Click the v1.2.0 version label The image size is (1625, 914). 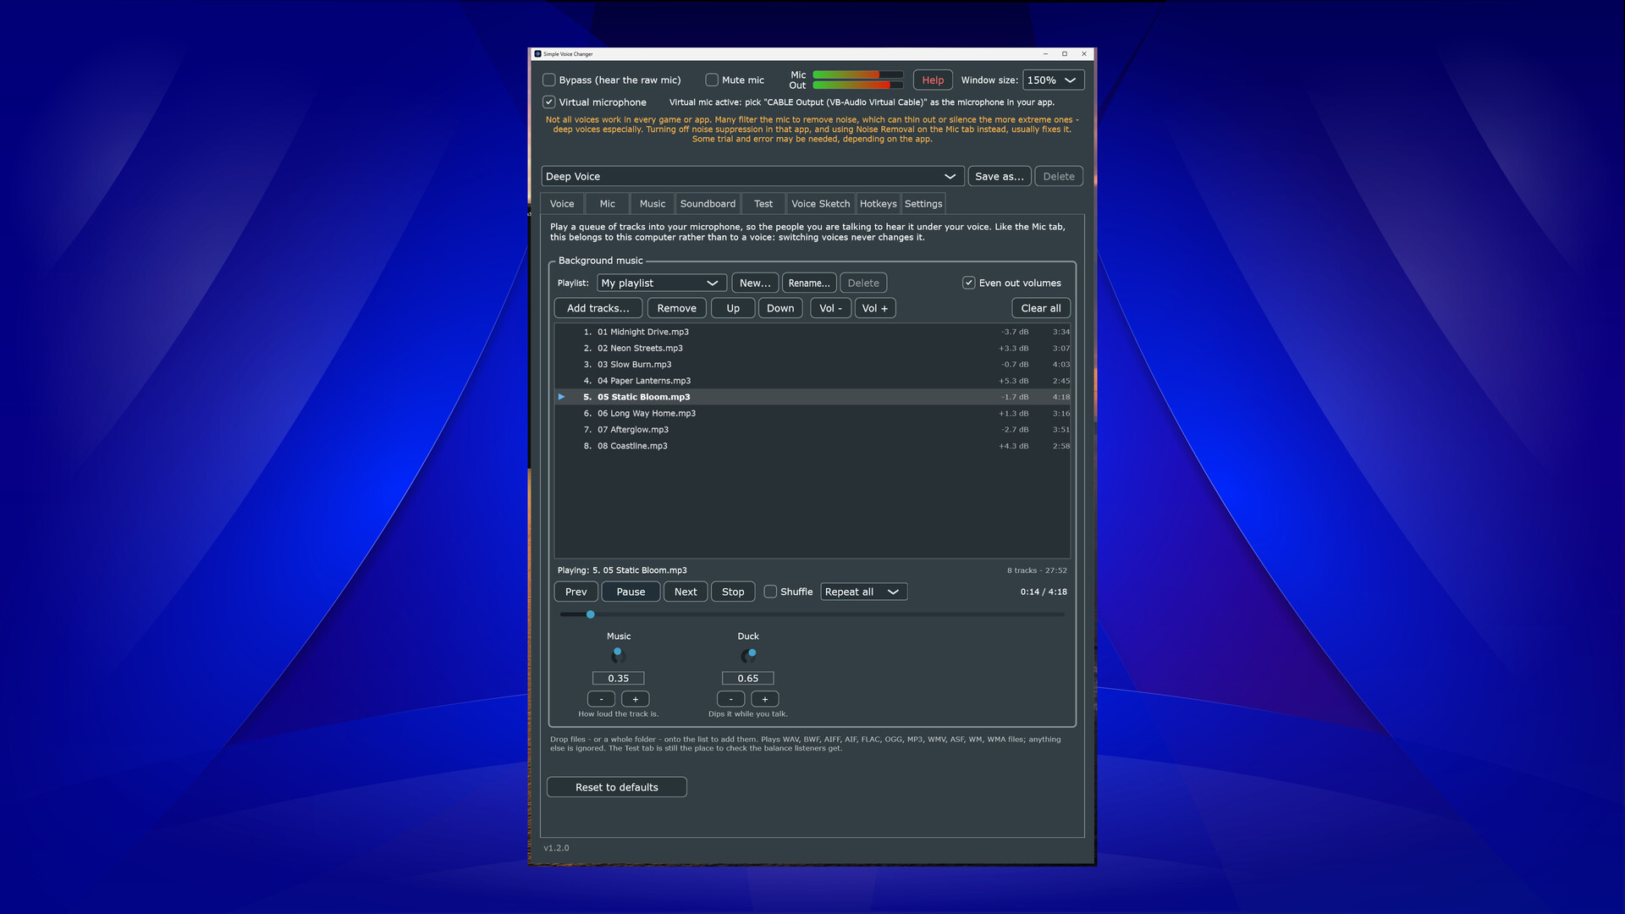556,848
